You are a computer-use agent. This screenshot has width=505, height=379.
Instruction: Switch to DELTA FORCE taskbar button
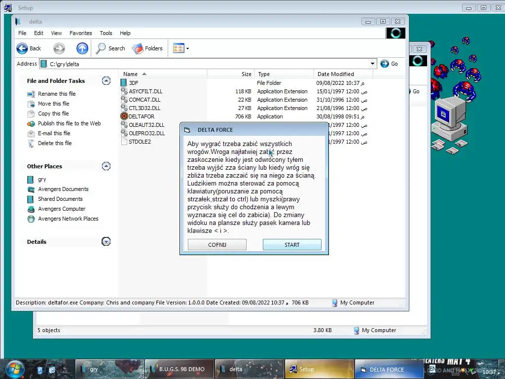389,369
